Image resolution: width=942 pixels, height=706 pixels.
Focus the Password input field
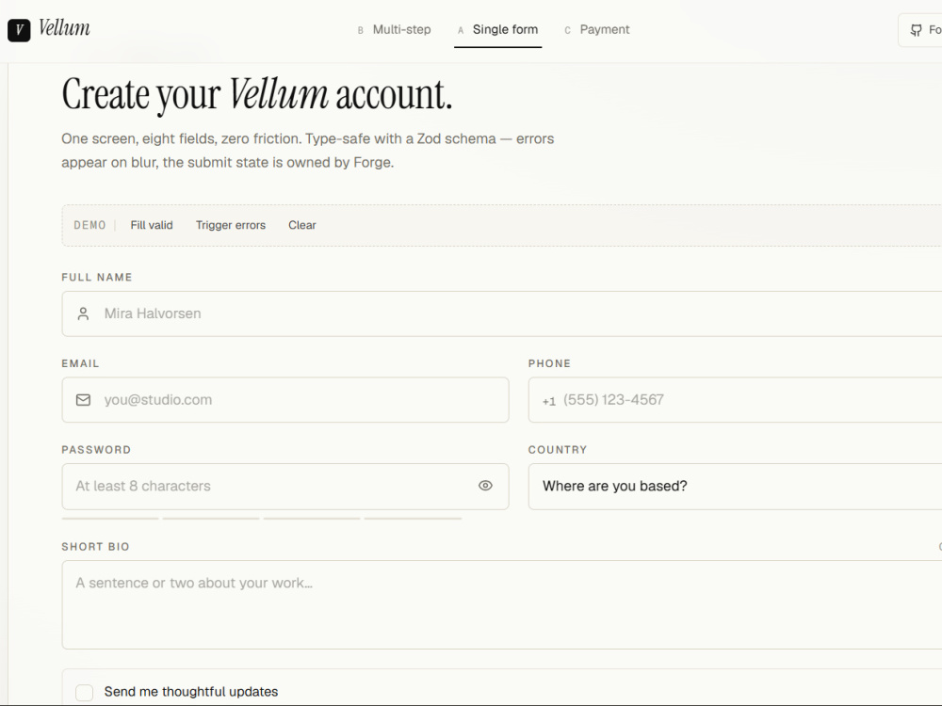[x=285, y=487]
